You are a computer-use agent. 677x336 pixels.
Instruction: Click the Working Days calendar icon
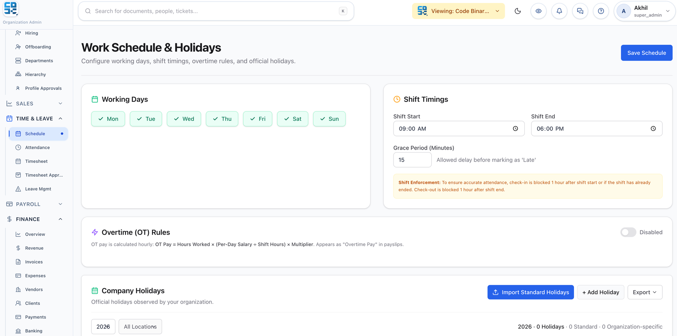tap(95, 99)
